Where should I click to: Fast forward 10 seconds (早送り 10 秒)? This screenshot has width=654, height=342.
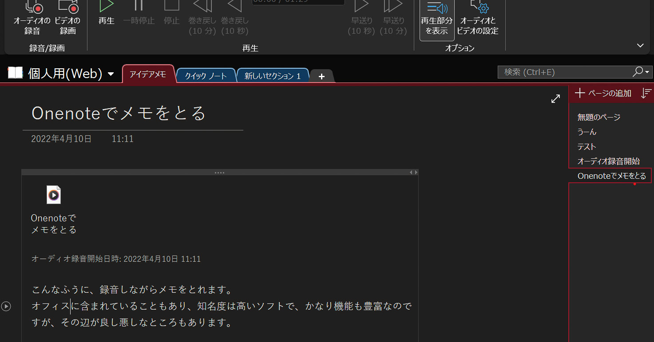pos(361,18)
